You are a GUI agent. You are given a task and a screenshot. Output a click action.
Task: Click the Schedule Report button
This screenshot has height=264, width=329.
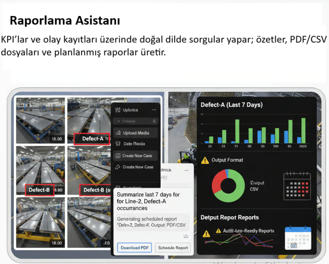tap(173, 248)
